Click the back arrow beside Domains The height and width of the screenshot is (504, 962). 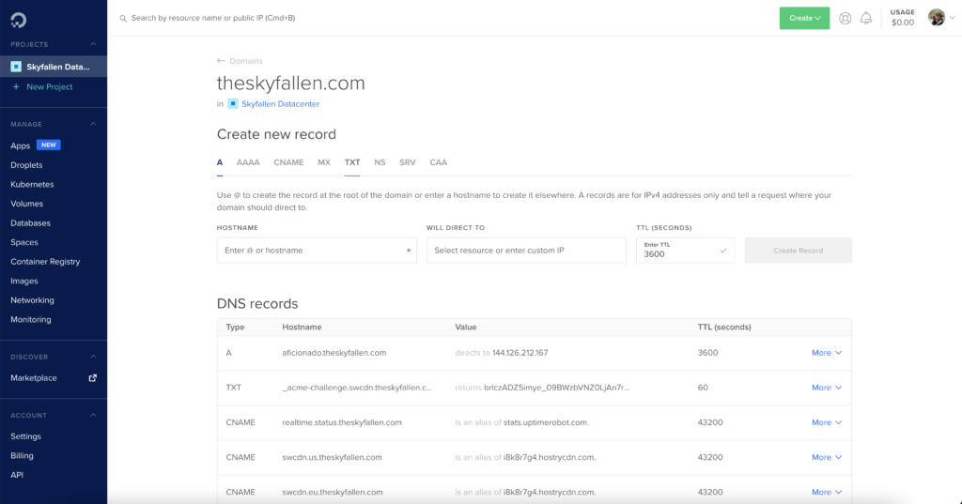pyautogui.click(x=221, y=61)
